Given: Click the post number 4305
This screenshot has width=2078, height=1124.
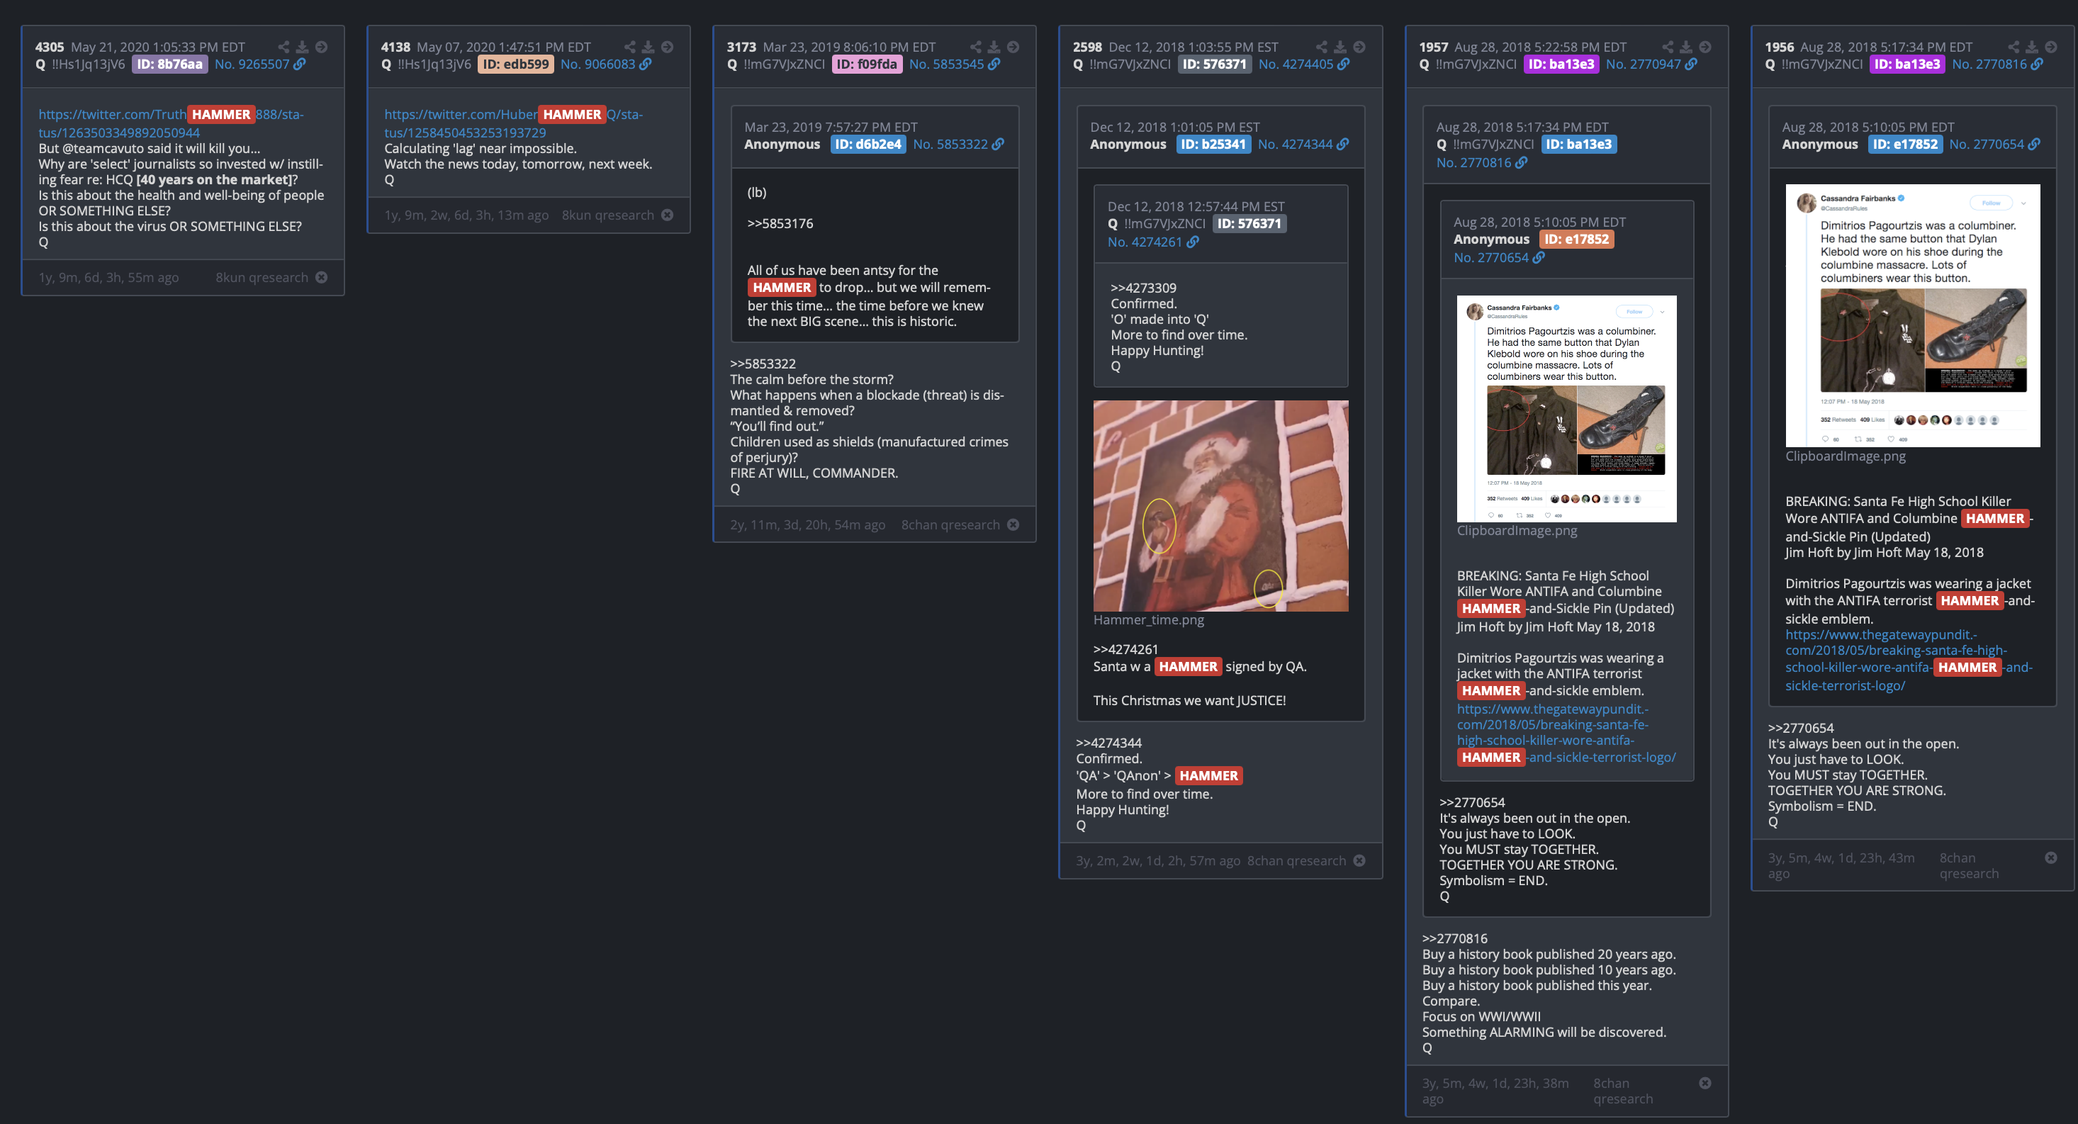Looking at the screenshot, I should (49, 47).
